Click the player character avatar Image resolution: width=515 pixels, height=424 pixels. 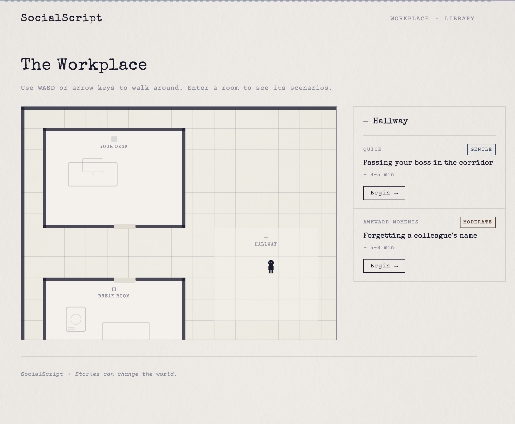pos(271,266)
